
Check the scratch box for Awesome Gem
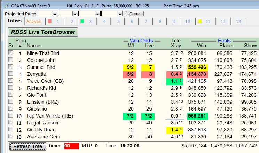pos(11,136)
